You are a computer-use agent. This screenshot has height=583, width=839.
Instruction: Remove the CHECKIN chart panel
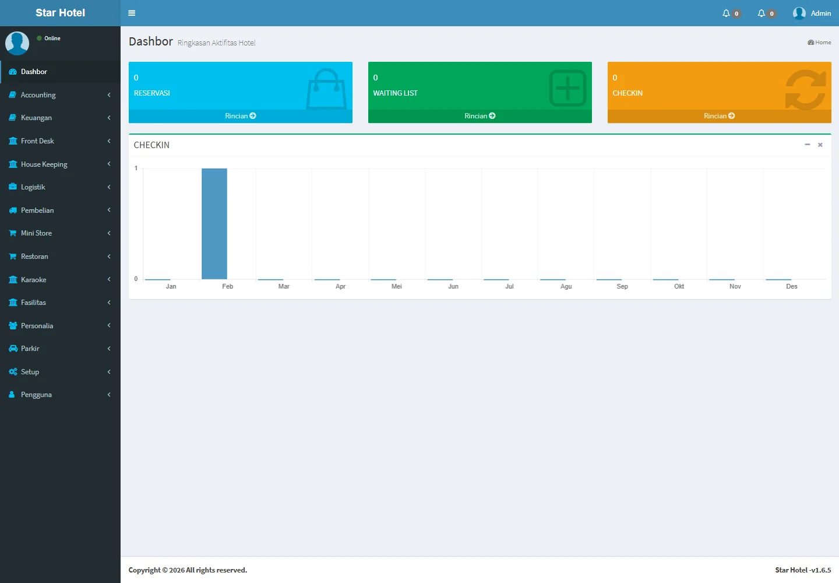pos(820,145)
